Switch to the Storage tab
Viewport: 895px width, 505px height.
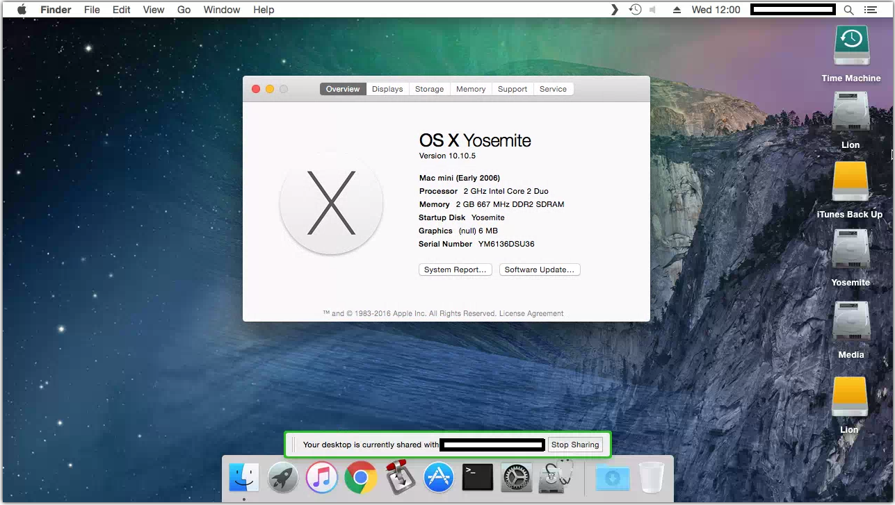tap(430, 89)
